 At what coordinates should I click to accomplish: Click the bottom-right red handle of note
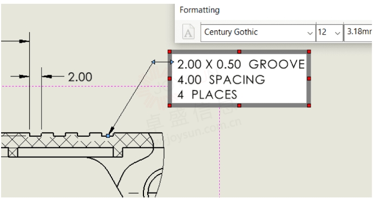309,105
